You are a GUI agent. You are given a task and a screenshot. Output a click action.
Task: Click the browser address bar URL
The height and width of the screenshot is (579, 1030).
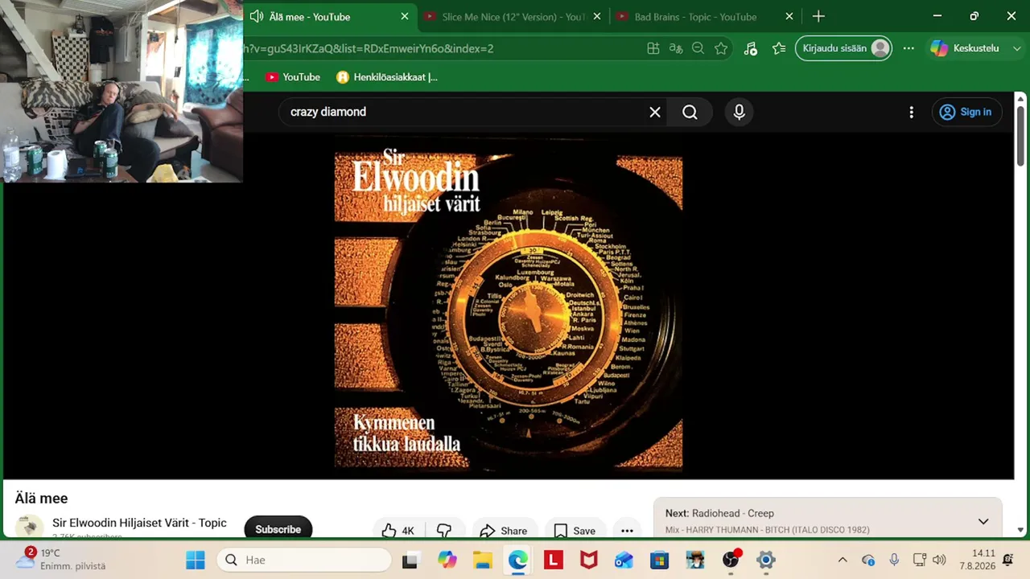(x=369, y=48)
